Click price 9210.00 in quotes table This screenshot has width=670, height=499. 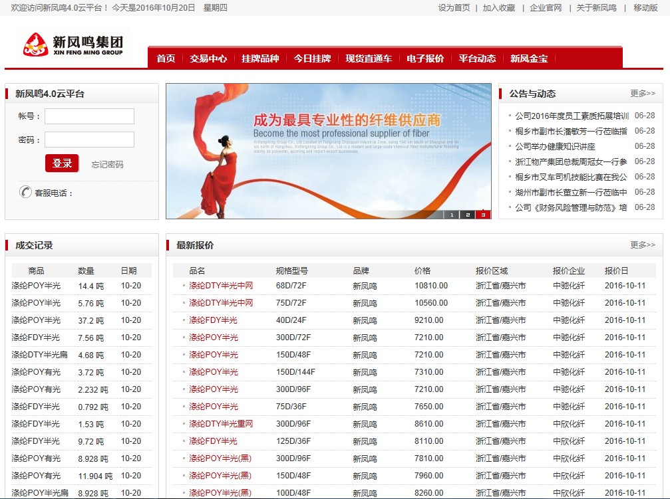tap(429, 320)
